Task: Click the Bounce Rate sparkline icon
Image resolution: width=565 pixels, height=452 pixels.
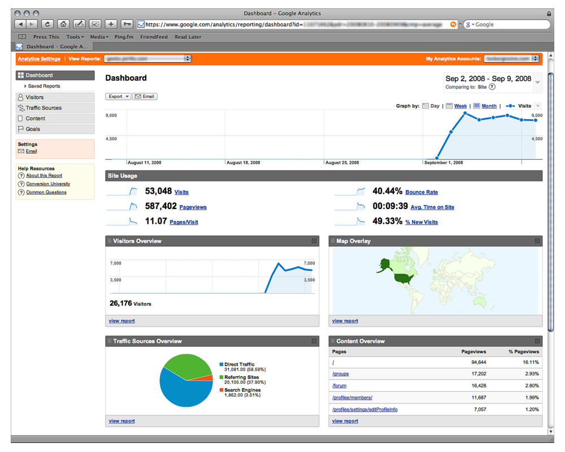Action: coord(350,191)
